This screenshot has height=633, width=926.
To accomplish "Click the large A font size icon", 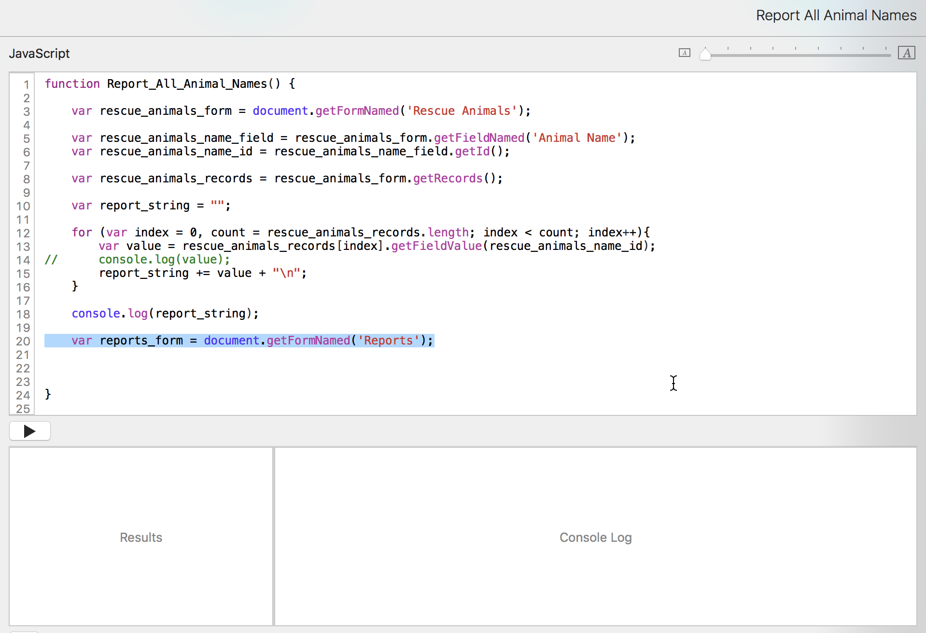I will coord(907,53).
